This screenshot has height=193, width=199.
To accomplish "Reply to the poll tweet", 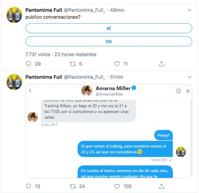I will coord(28,64).
